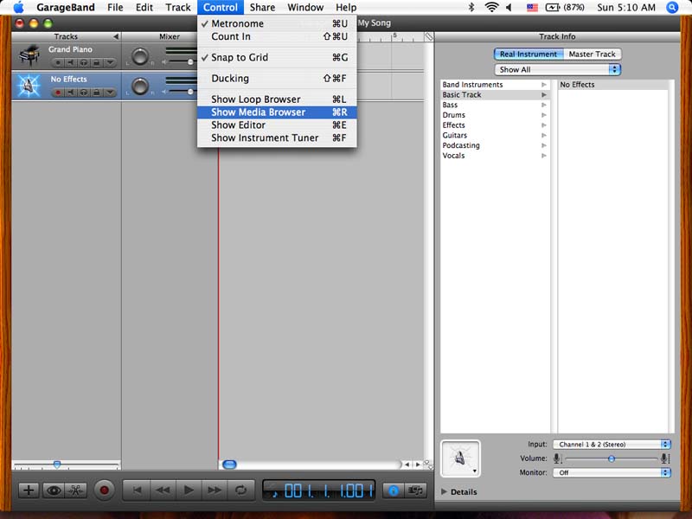Expand the Details disclosure triangle

pyautogui.click(x=444, y=491)
